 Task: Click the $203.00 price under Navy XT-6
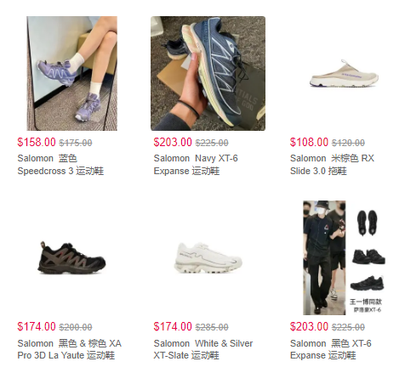click(x=173, y=142)
